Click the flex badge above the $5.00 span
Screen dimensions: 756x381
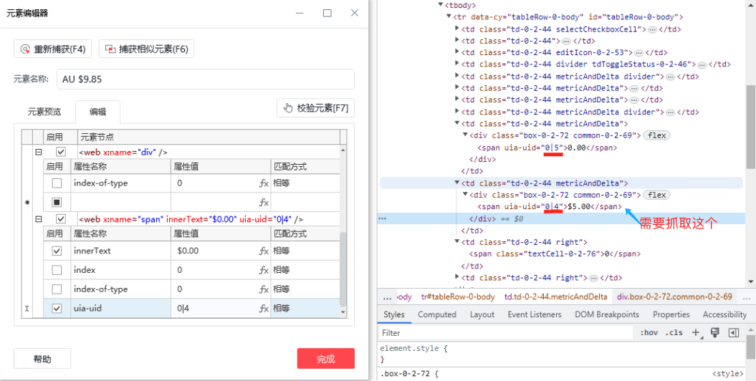(x=656, y=195)
